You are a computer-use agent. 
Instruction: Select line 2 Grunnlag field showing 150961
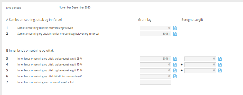(x=155, y=34)
